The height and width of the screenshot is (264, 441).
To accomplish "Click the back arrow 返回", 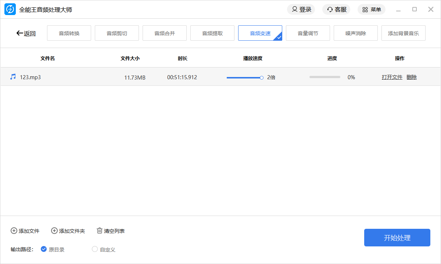I will pos(26,33).
